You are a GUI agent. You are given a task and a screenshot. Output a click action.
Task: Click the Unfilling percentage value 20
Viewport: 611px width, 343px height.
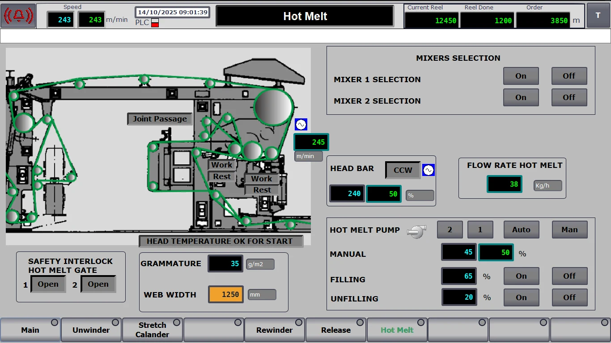pyautogui.click(x=459, y=297)
